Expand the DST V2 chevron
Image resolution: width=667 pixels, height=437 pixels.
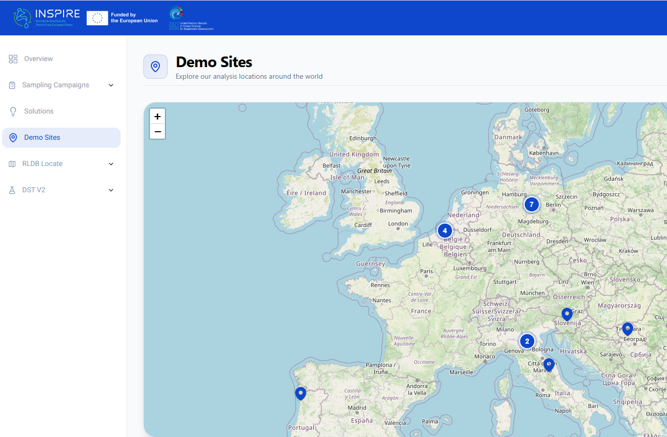pos(111,190)
